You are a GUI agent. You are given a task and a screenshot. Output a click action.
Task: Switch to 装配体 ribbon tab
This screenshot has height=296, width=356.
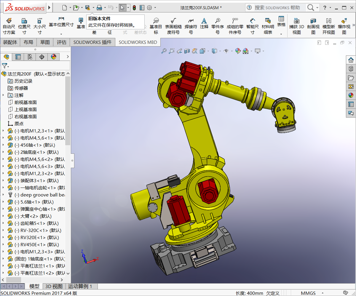pyautogui.click(x=10, y=42)
